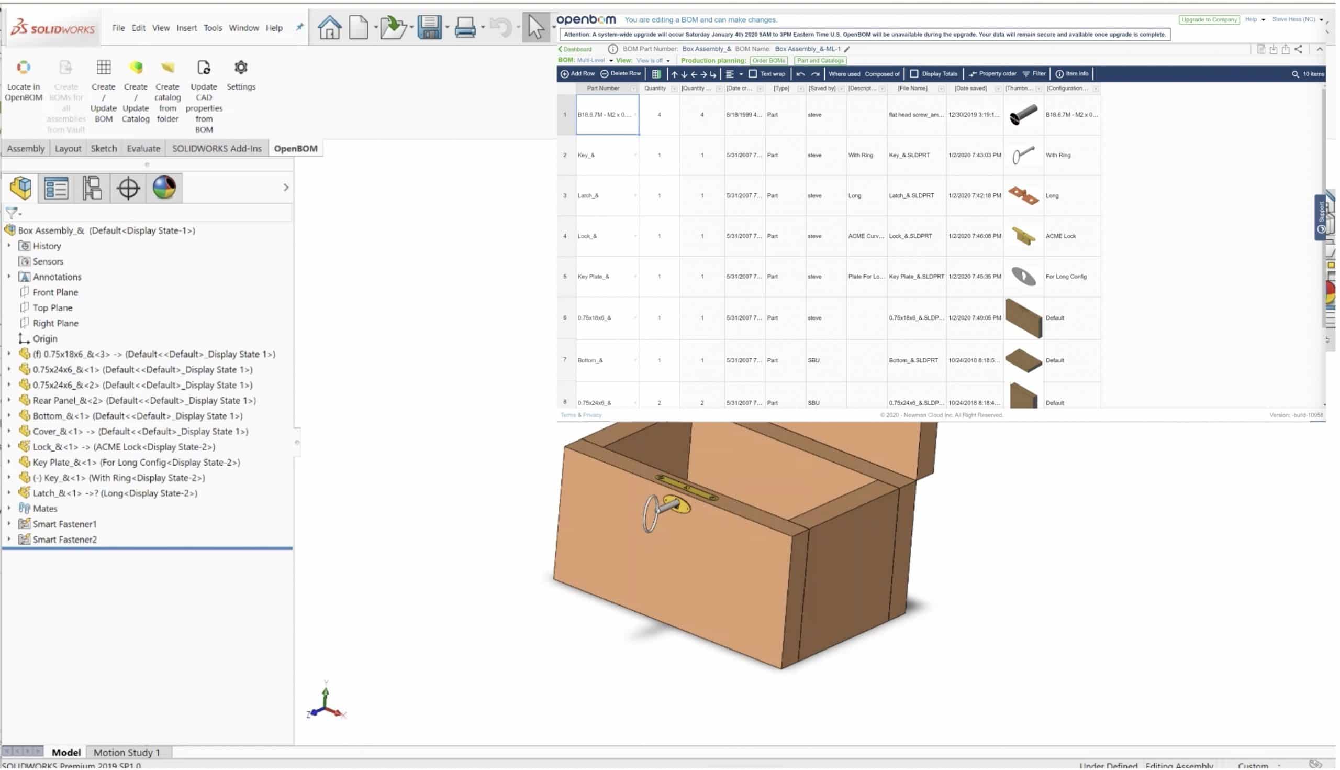Open the OpenBOM tab in ribbon
The image size is (1340, 770).
(295, 148)
